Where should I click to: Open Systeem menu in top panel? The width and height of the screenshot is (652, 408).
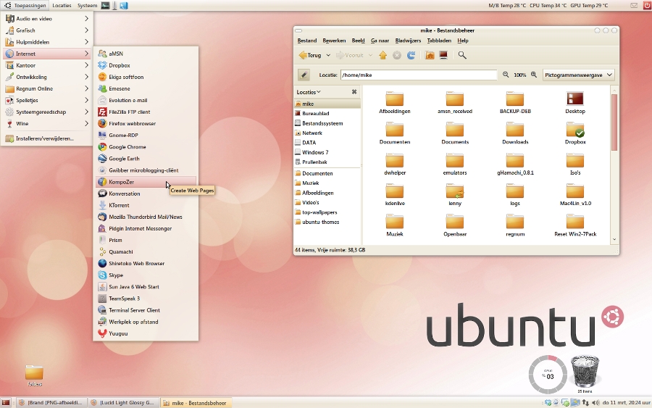point(88,5)
